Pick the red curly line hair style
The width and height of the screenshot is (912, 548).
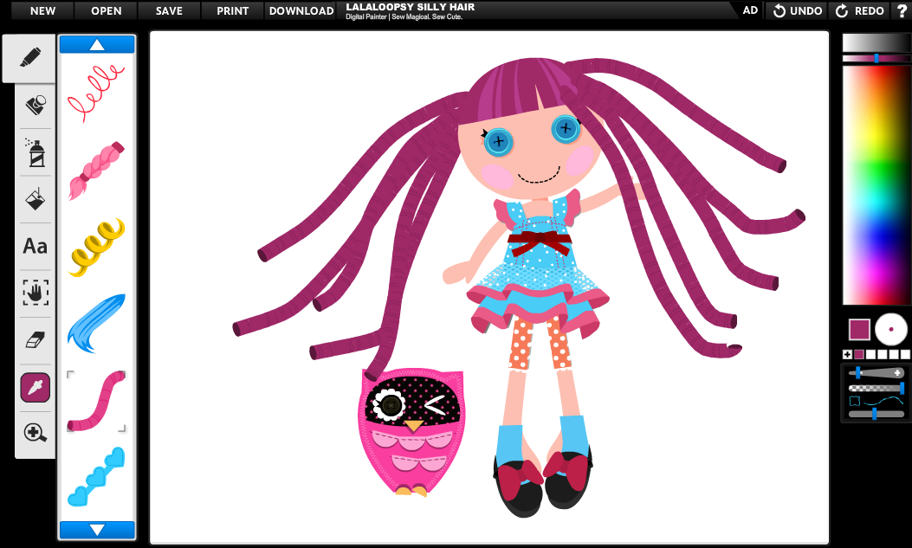click(96, 92)
